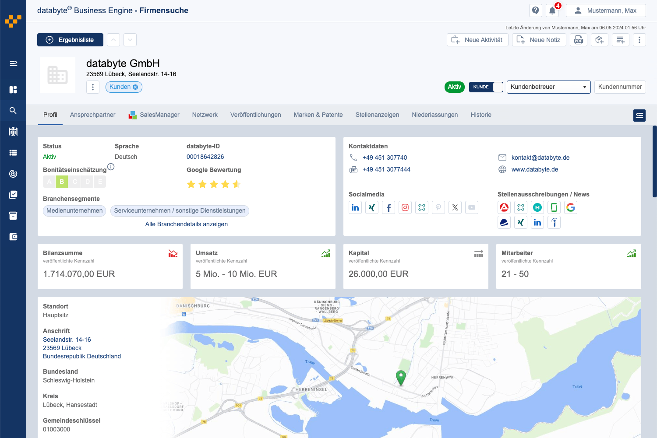This screenshot has height=438, width=657.
Task: Open the link Alle Branchendetails anzeigen
Action: [x=186, y=224]
